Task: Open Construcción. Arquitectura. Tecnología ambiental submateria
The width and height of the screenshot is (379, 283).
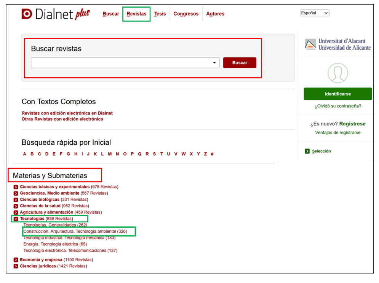Action: pos(75,232)
